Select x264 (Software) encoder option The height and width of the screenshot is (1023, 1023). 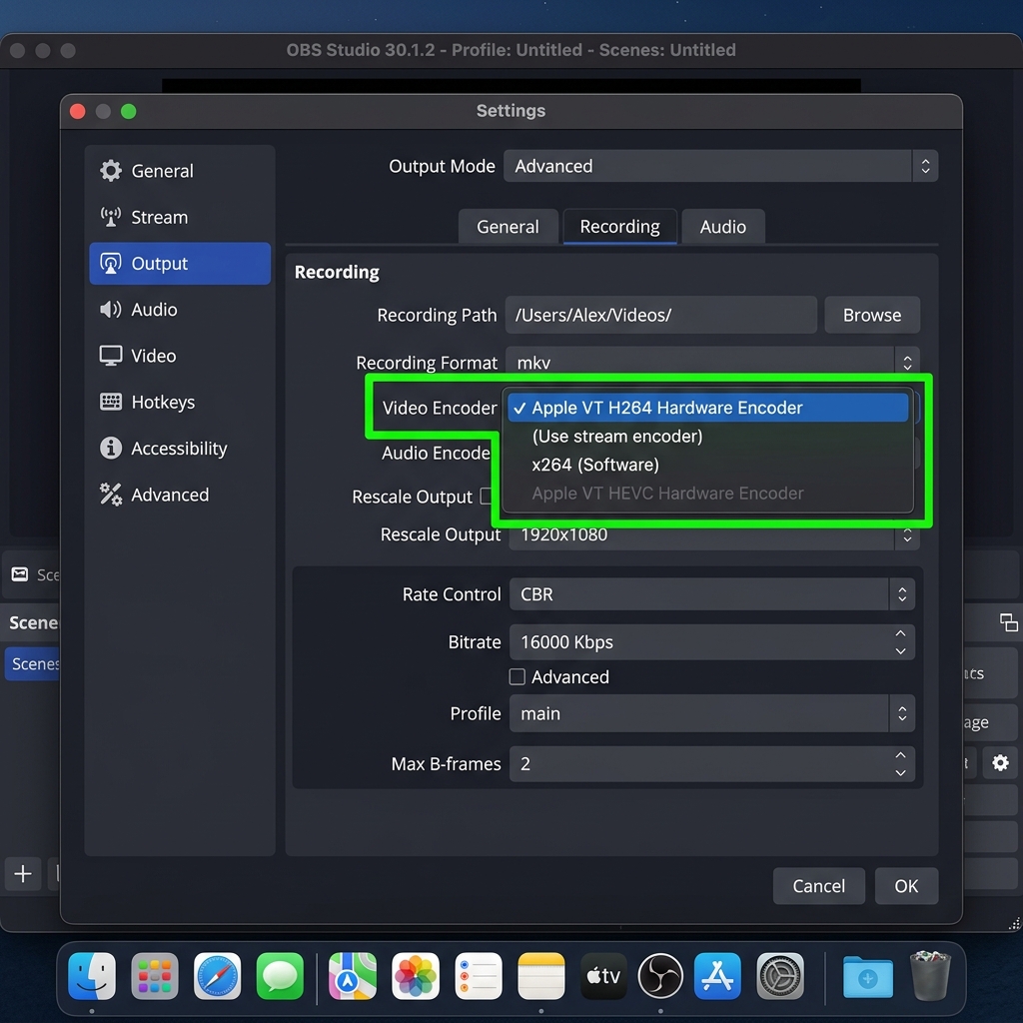coord(708,465)
